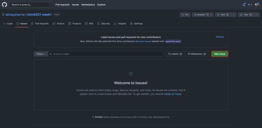262x128 pixels.
Task: Expand the plus create-new menu
Action: [x=250, y=5]
